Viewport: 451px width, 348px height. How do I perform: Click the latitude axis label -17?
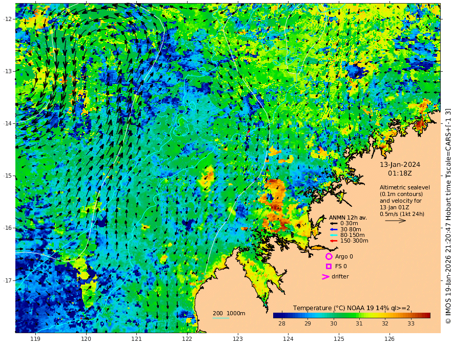click(8, 280)
